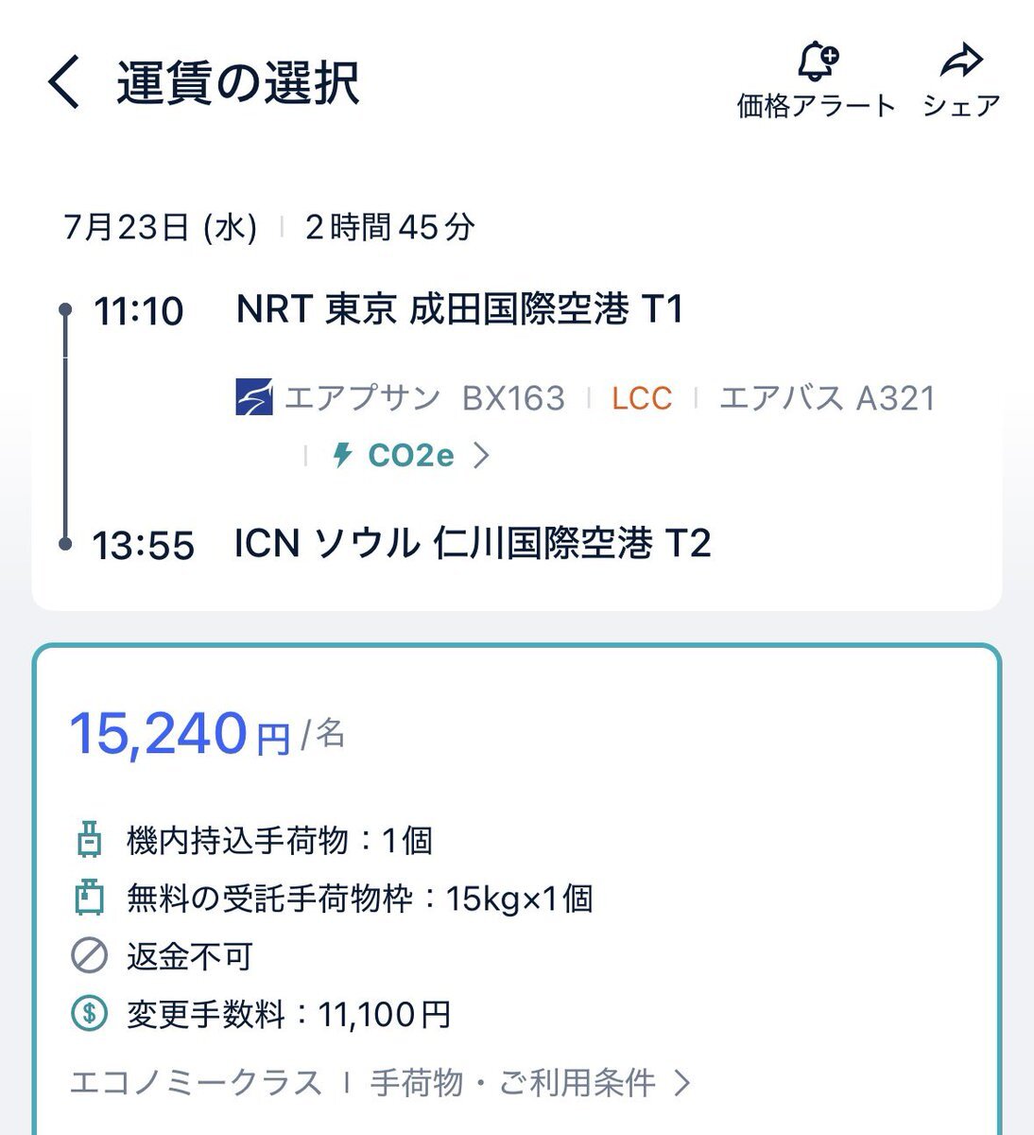
Task: Expand CO2e details chevron
Action: click(x=481, y=456)
